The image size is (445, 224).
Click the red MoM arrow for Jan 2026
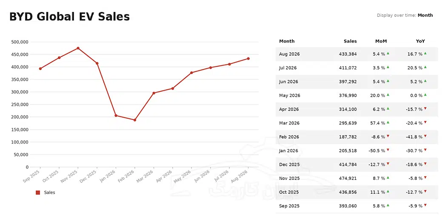(388, 150)
